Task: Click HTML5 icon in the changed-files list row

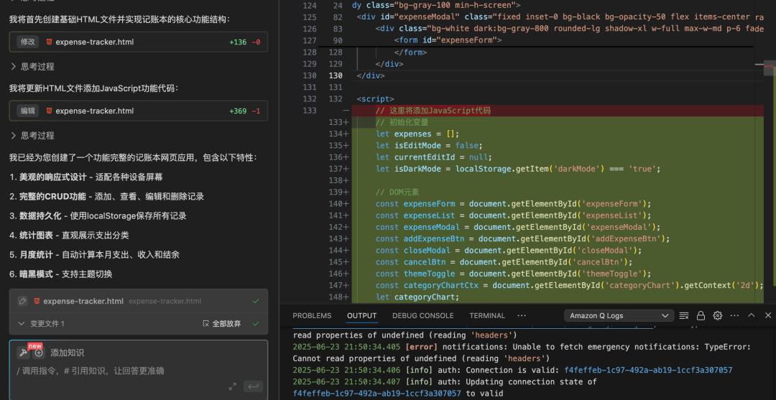Action: pos(37,301)
